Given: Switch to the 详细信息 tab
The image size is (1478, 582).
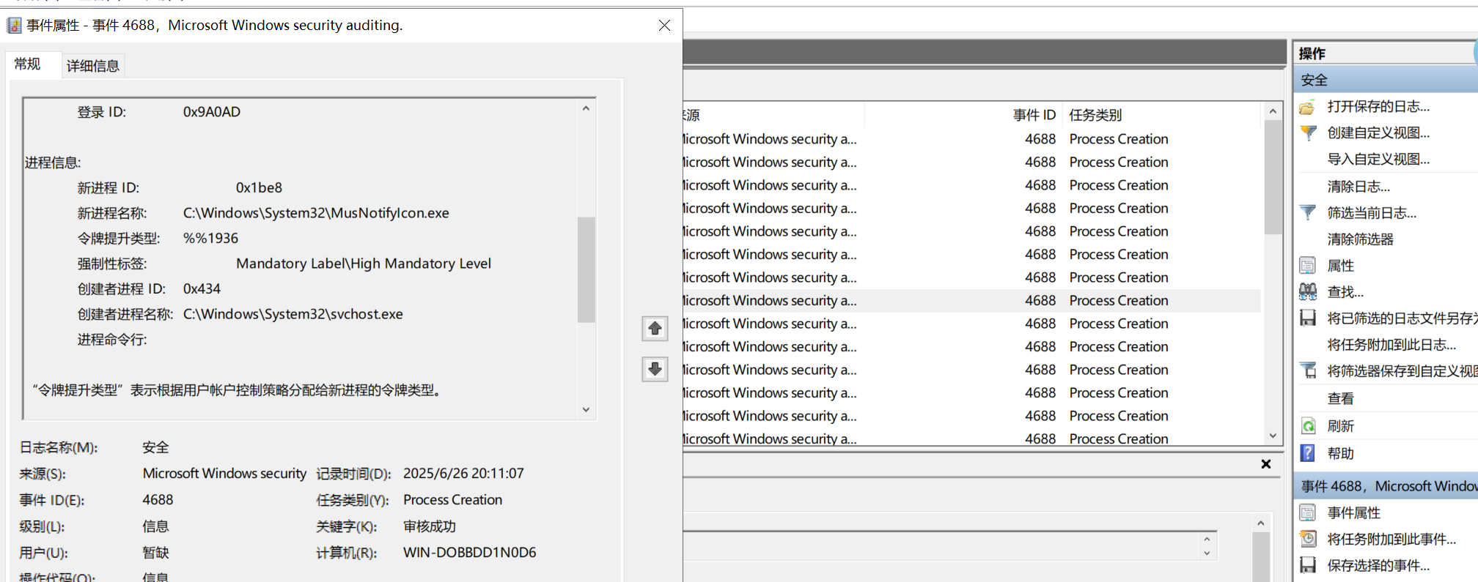Looking at the screenshot, I should pos(93,66).
